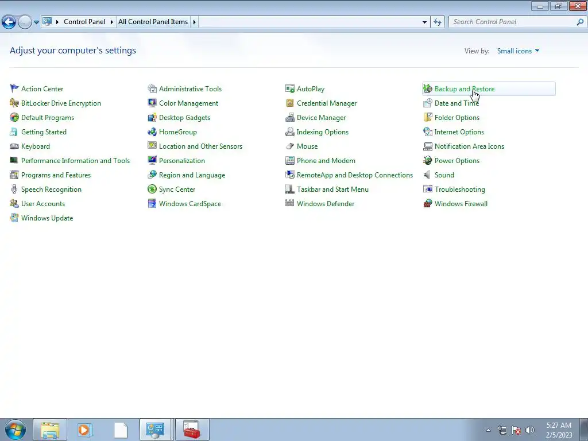
Task: Click the Control Panel taskbar button
Action: point(155,430)
